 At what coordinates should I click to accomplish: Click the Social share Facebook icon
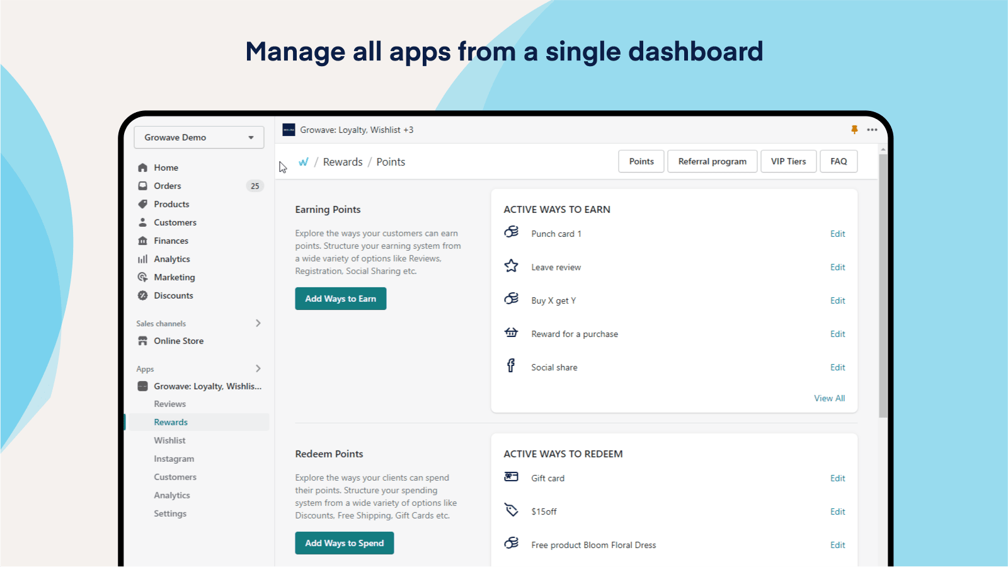click(x=511, y=366)
